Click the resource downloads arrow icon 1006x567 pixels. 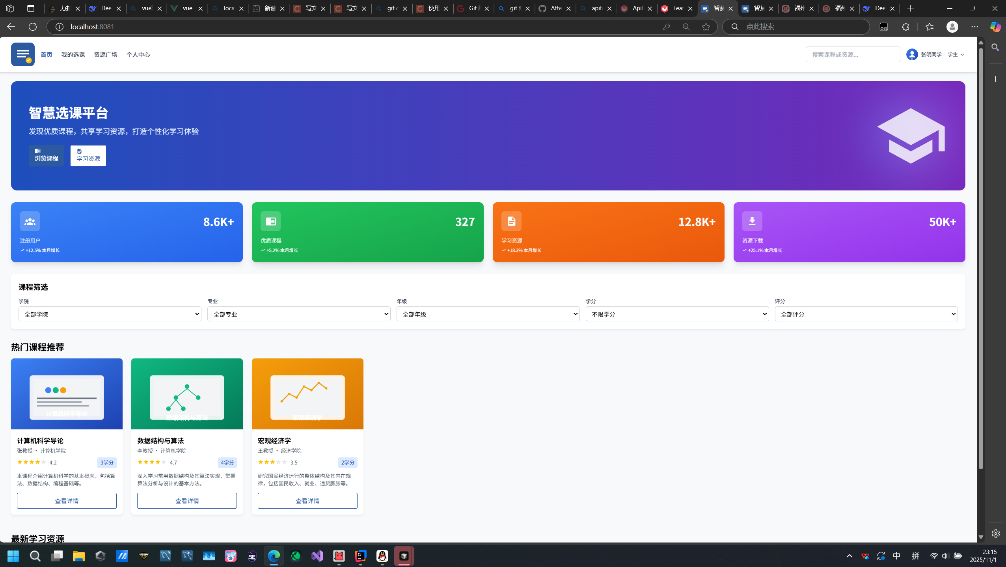[752, 221]
